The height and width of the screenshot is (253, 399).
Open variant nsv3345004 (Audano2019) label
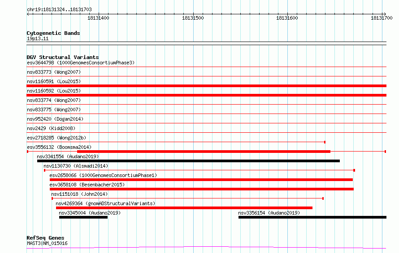pyautogui.click(x=90, y=213)
